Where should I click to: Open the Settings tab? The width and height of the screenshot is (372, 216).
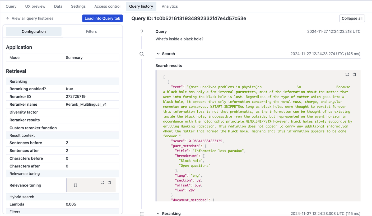coord(78,6)
